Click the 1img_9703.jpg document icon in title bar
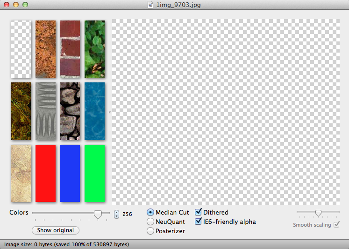The height and width of the screenshot is (249, 349). click(x=150, y=5)
